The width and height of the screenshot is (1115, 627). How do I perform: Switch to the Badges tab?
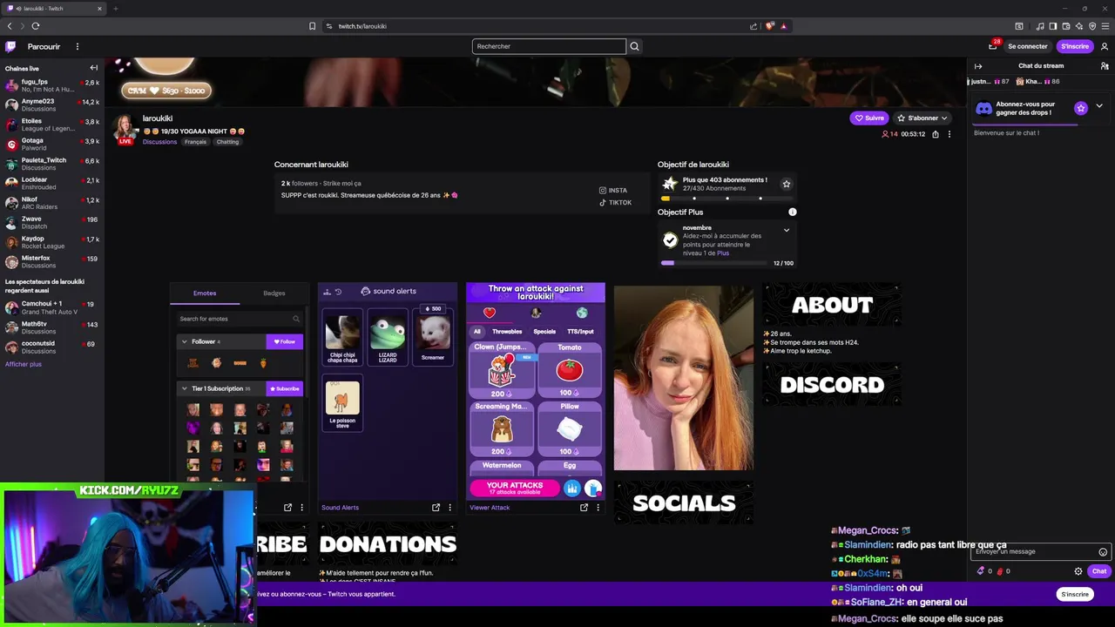point(274,293)
